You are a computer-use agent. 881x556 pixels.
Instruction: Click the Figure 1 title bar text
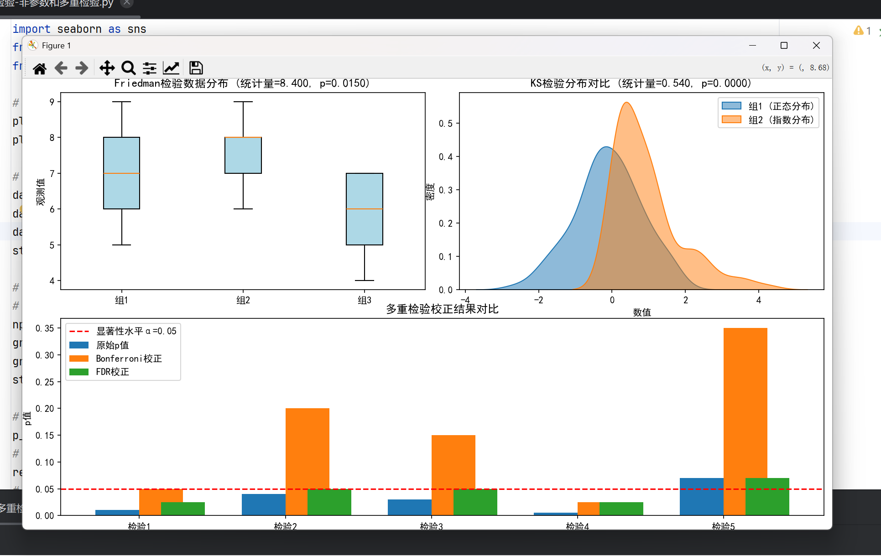56,46
